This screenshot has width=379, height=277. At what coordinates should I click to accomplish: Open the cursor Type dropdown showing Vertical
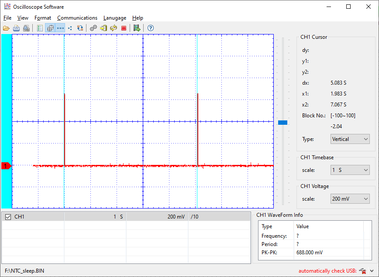[x=350, y=139]
